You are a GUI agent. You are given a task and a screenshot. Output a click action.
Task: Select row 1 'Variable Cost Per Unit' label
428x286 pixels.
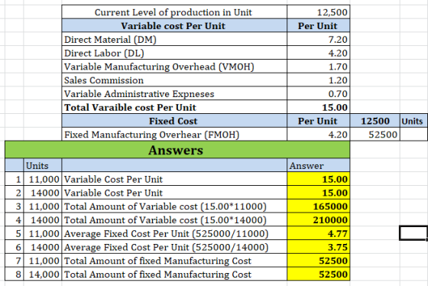tap(174, 179)
